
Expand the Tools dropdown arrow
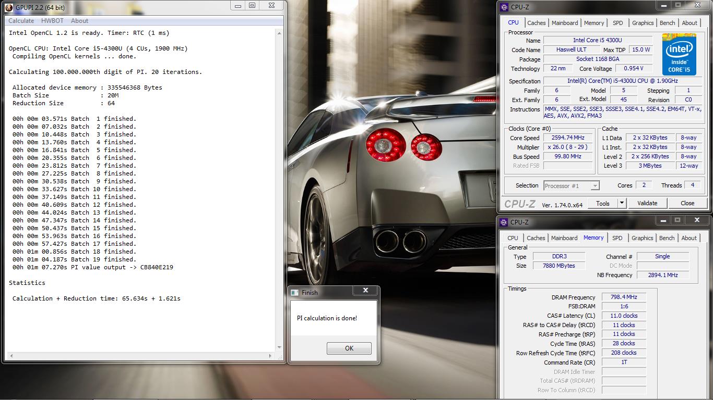point(622,204)
